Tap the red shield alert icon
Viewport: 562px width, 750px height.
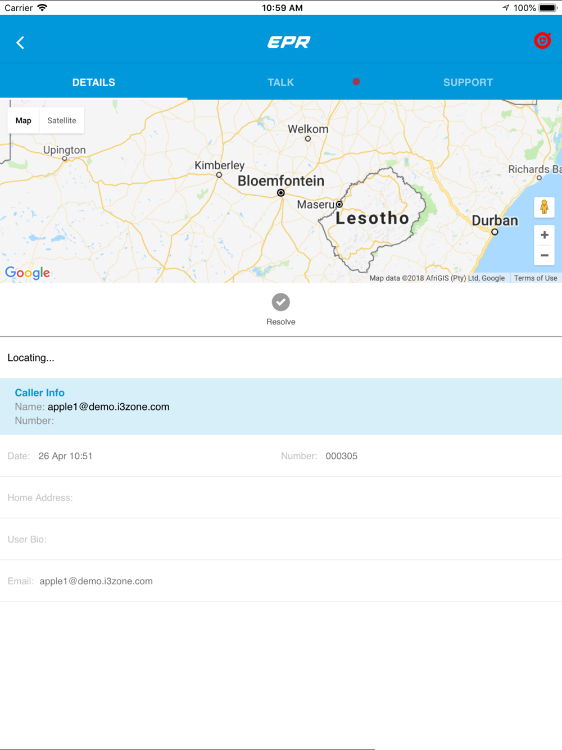(542, 40)
